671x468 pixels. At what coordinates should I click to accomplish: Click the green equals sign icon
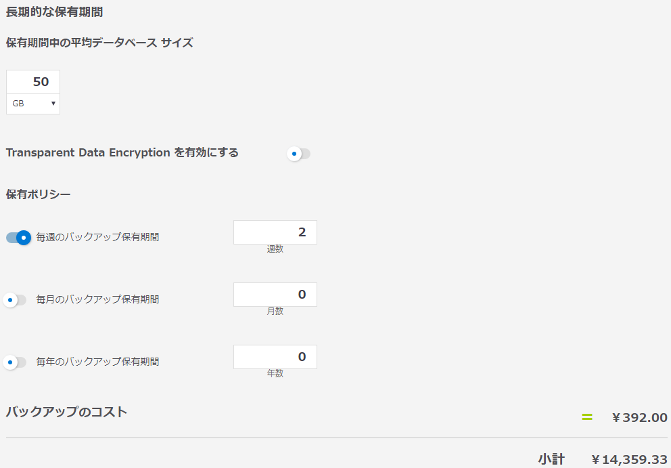pos(587,417)
